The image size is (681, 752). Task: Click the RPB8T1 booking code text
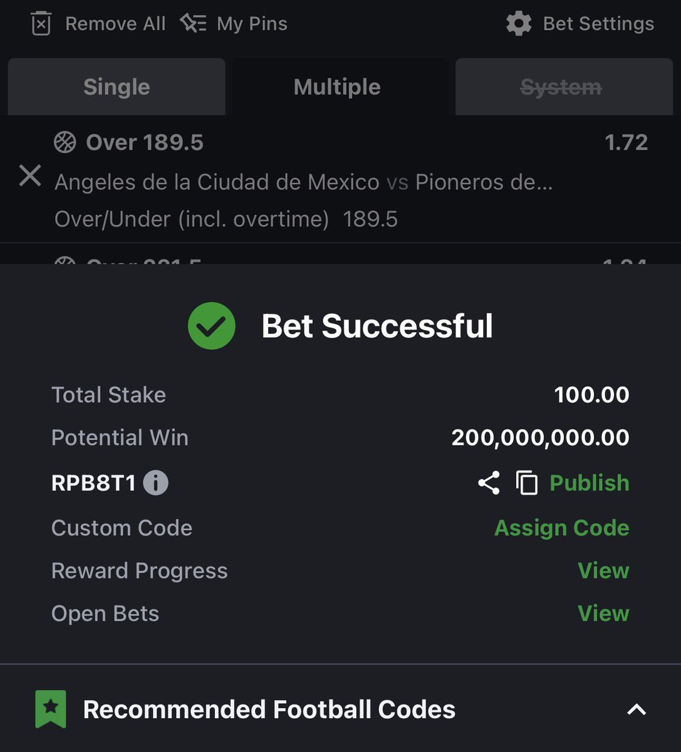coord(93,483)
